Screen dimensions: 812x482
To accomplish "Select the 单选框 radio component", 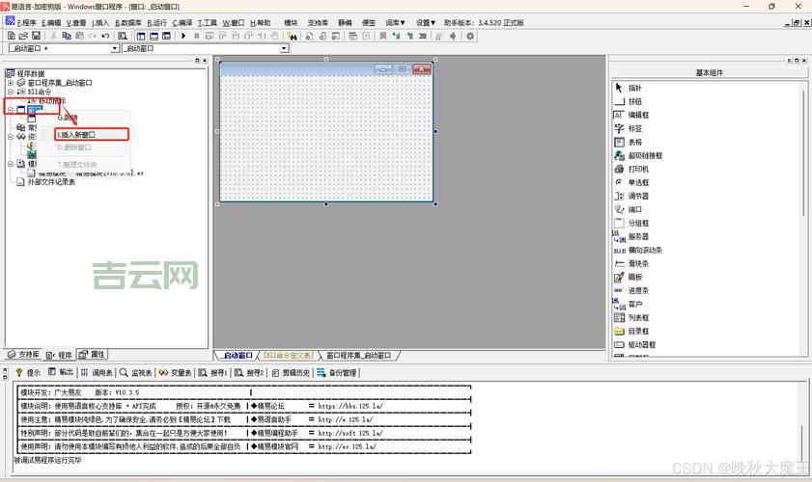I will point(639,182).
